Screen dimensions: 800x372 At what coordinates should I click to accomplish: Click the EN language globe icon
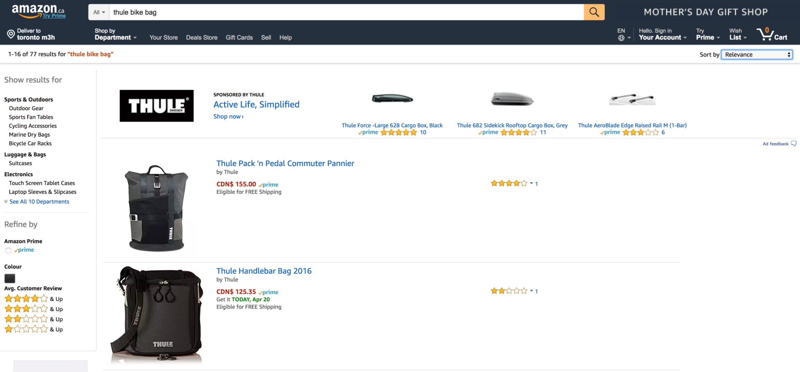pyautogui.click(x=621, y=38)
